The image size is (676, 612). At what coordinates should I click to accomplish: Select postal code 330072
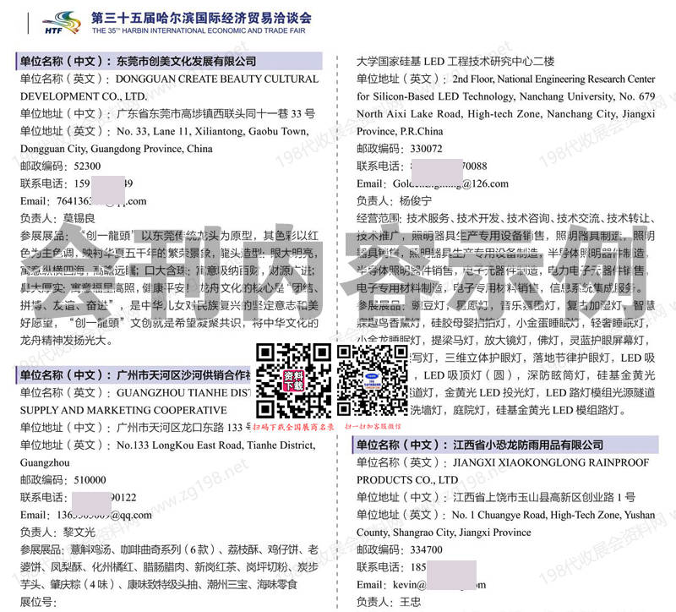pyautogui.click(x=427, y=149)
